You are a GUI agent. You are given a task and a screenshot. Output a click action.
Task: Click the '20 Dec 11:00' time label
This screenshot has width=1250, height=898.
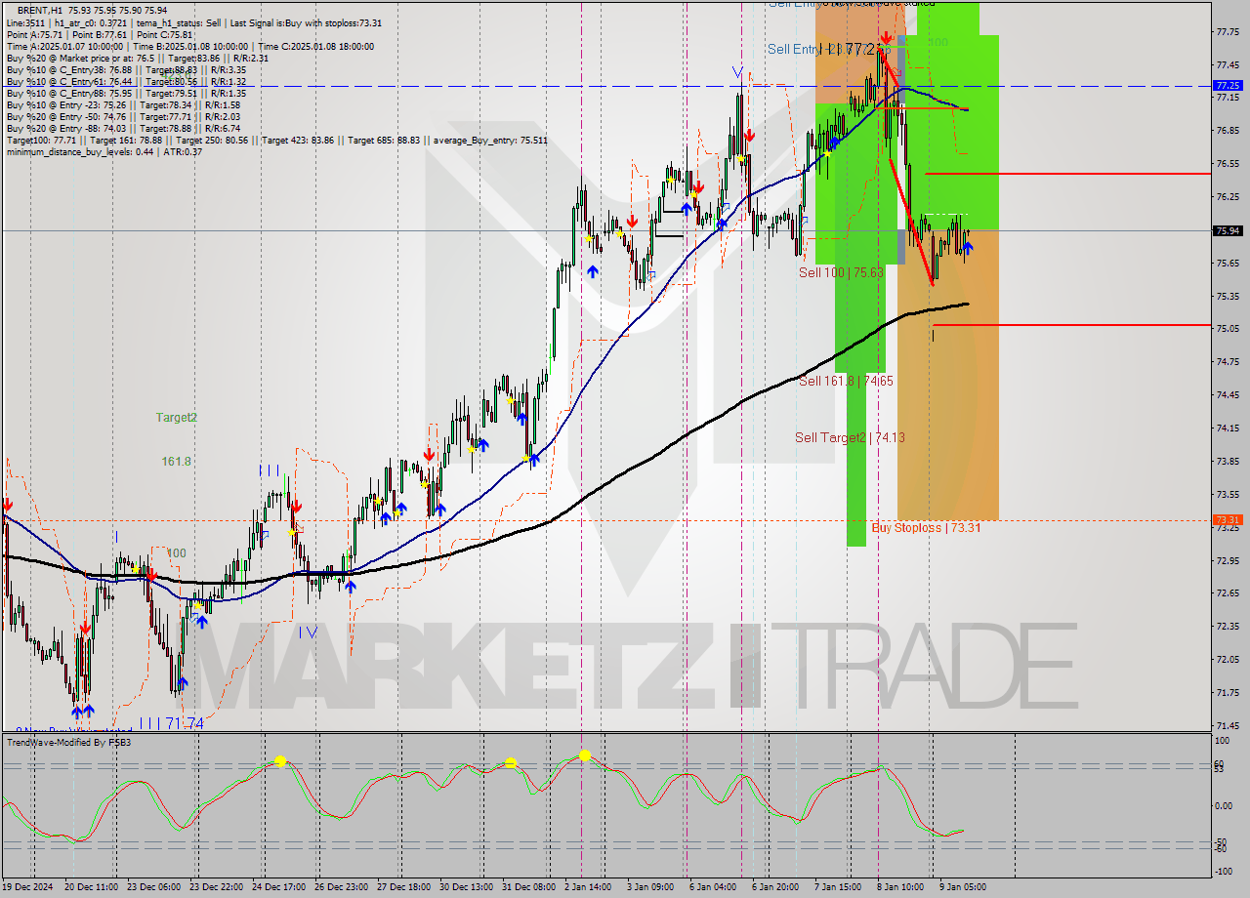pos(92,887)
